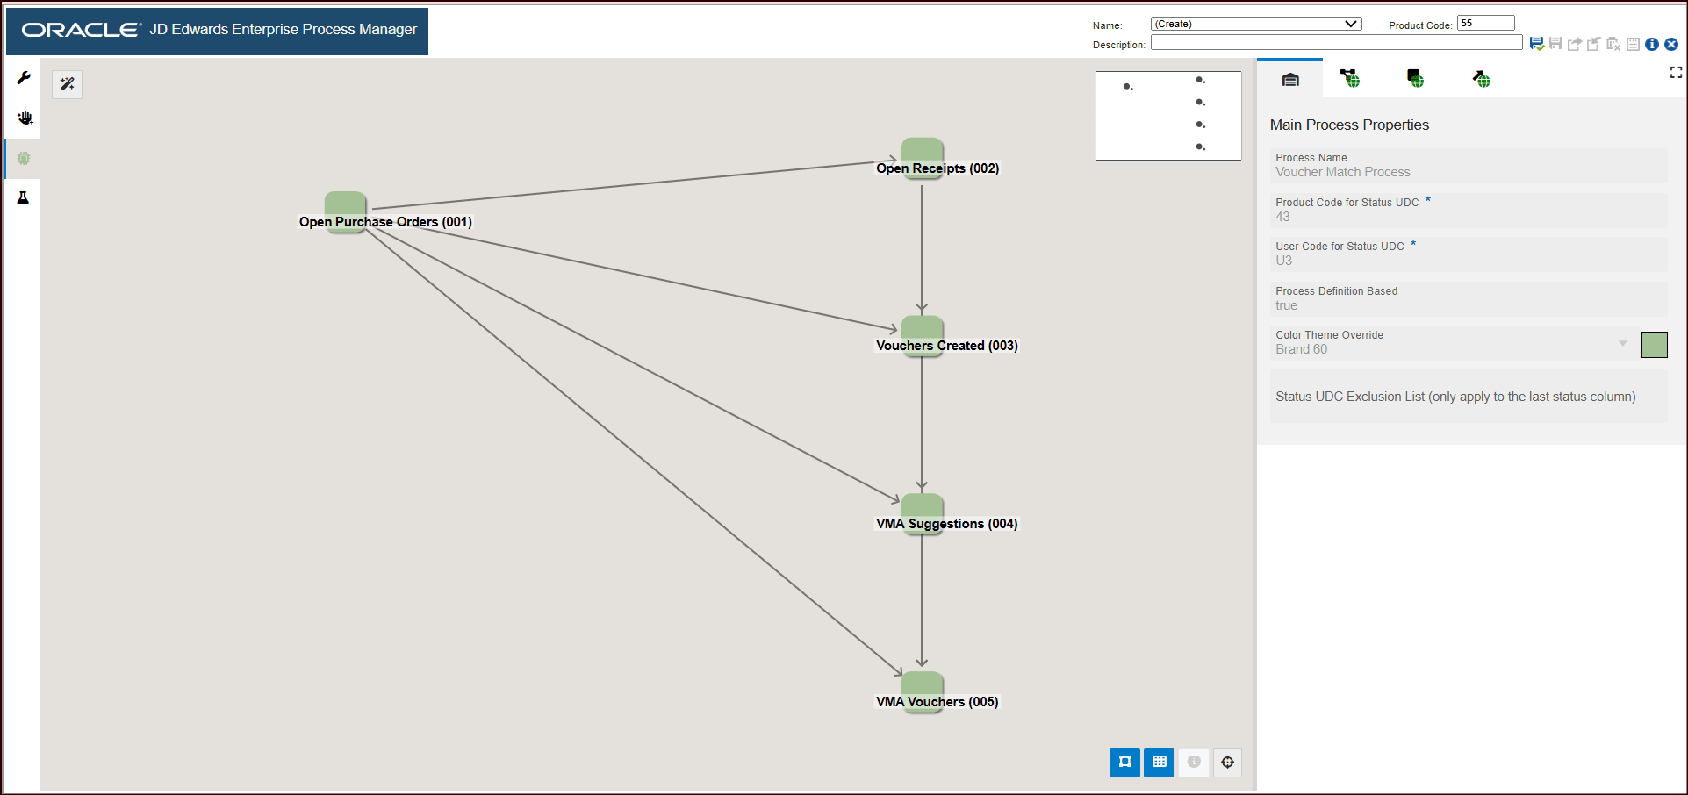Click the grey share arrow export icon
The image size is (1688, 795).
pyautogui.click(x=1575, y=44)
